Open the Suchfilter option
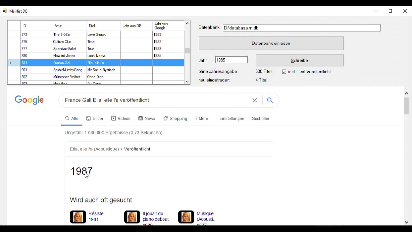 click(261, 119)
